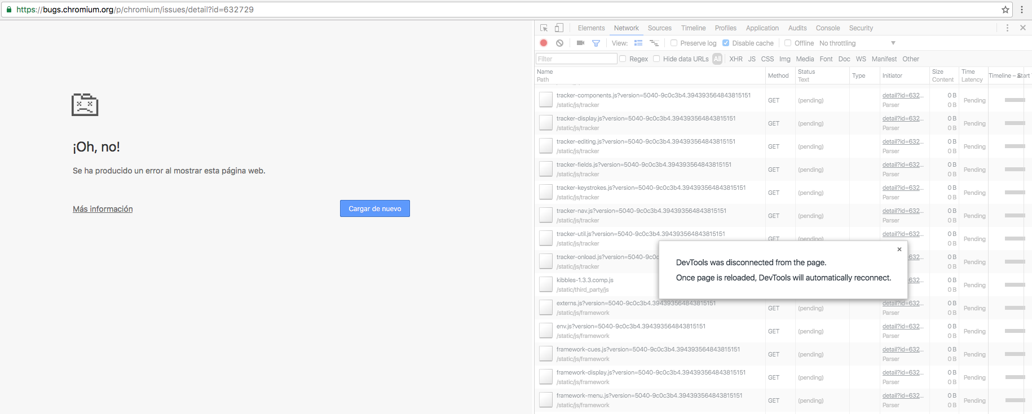Screen dimensions: 1032x414
Task: Click the Cargar de nuevo button
Action: coord(375,208)
